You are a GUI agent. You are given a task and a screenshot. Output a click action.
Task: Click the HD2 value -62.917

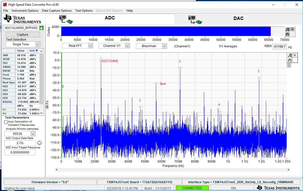pos(22,86)
